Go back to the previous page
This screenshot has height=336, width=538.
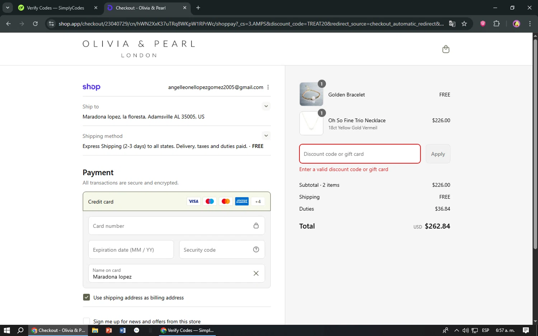click(x=9, y=24)
